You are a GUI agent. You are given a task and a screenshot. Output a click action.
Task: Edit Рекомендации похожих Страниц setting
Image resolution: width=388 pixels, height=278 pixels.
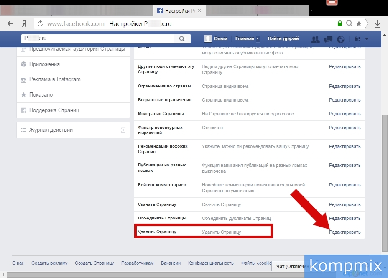point(345,146)
